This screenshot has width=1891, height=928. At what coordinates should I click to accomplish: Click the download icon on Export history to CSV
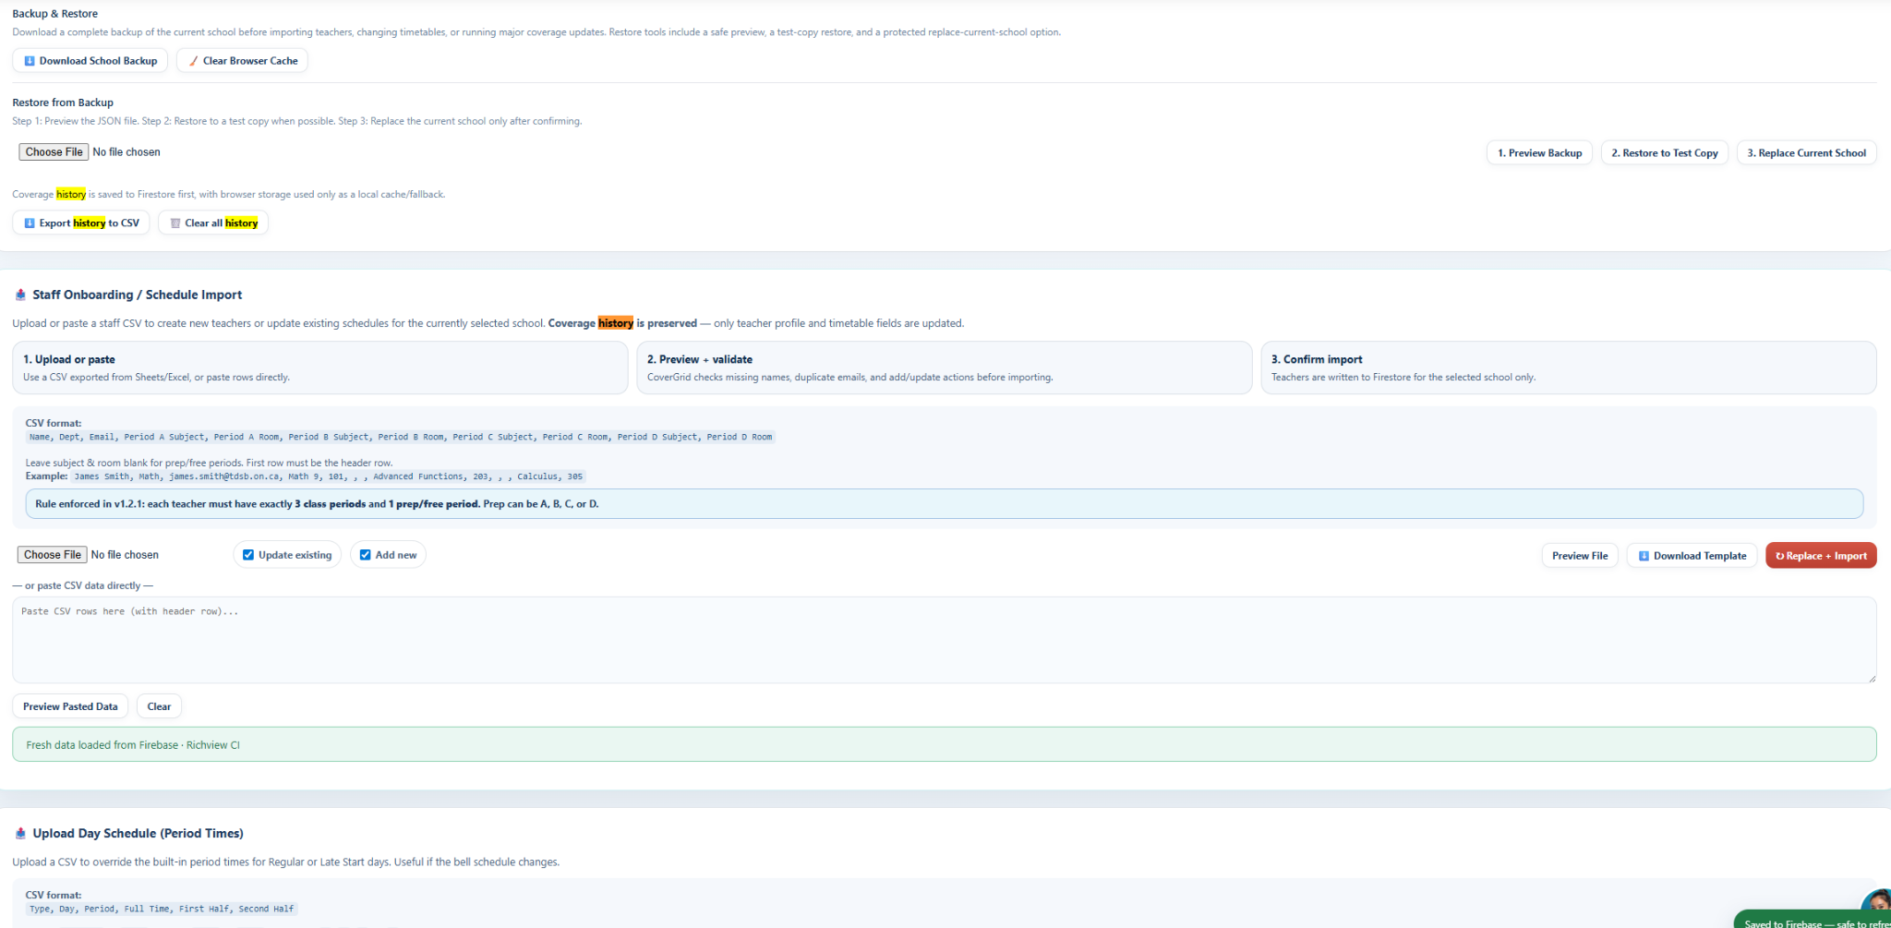pyautogui.click(x=30, y=223)
